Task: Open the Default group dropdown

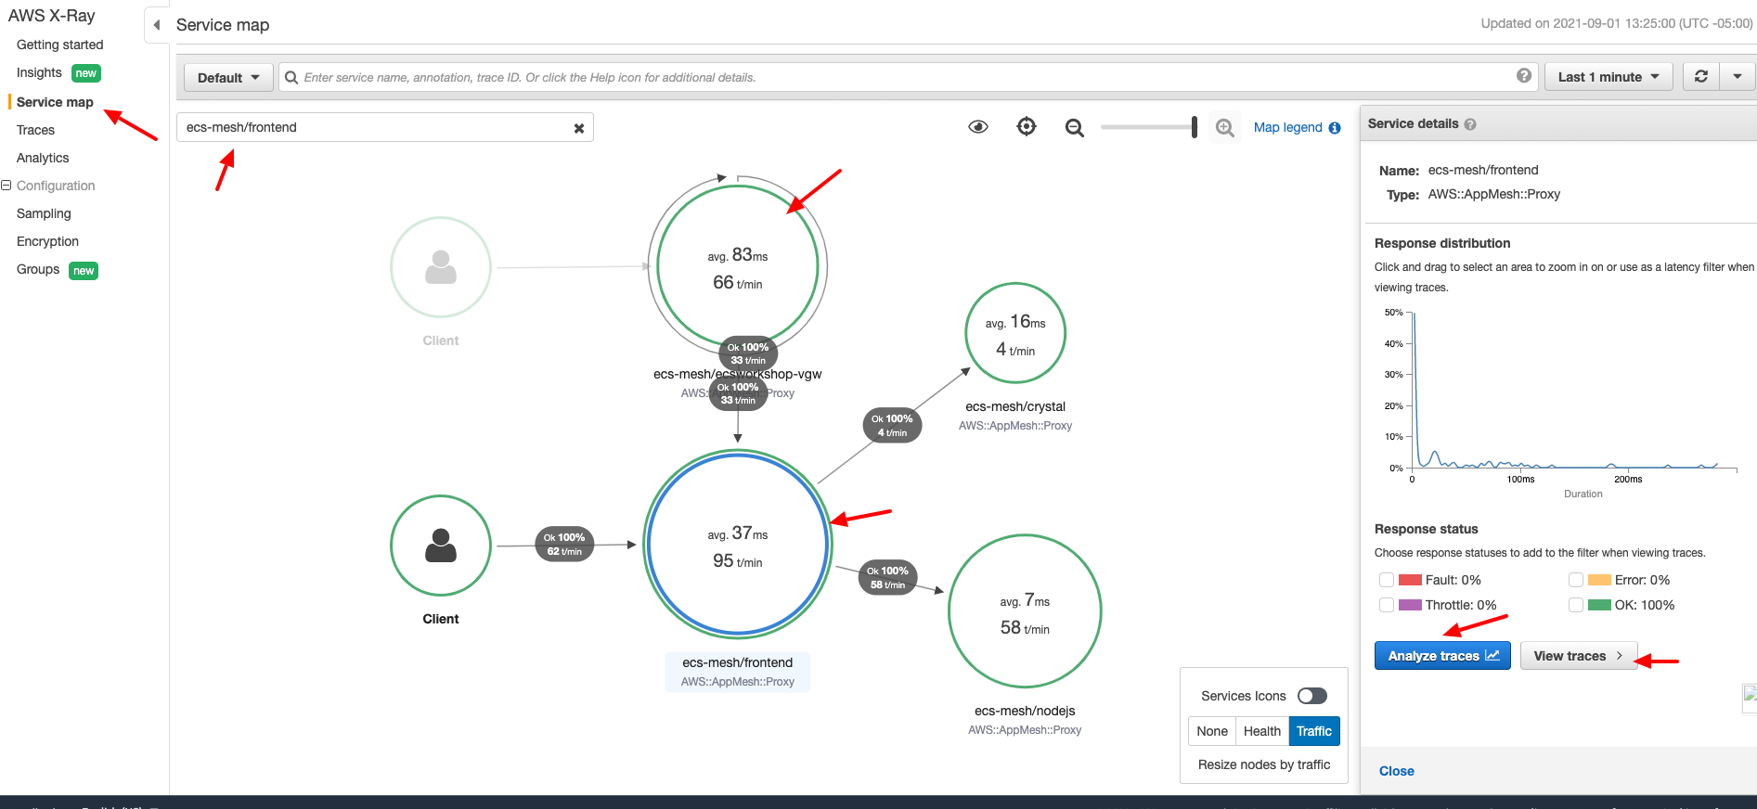Action: click(228, 78)
